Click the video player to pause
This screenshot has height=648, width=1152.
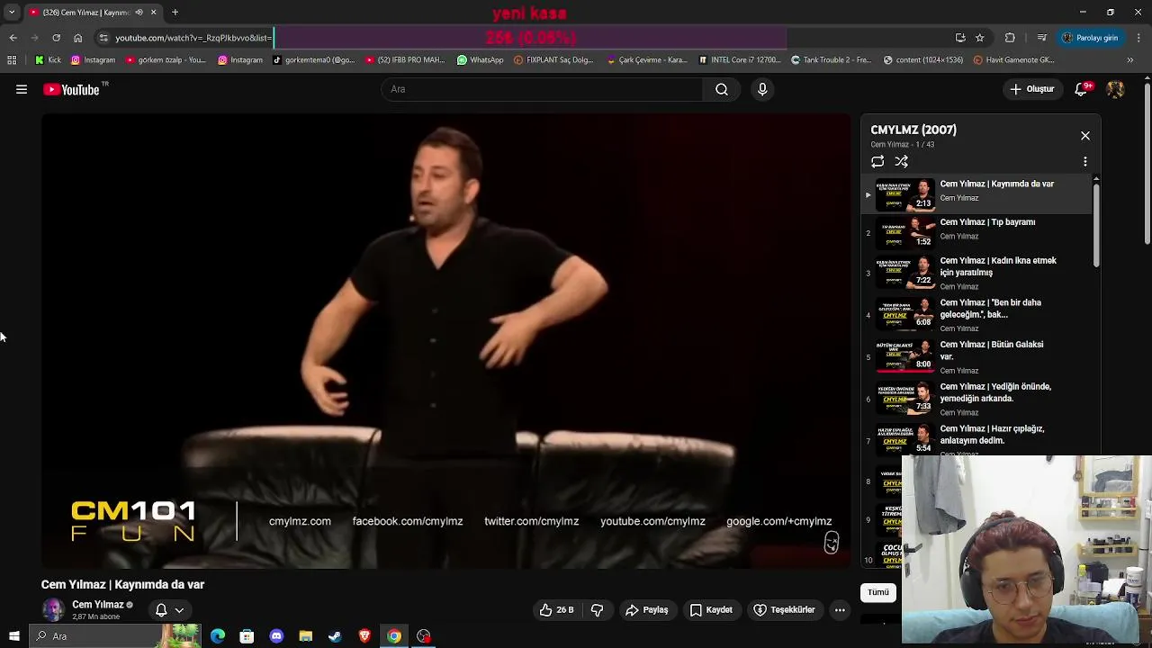(x=445, y=340)
